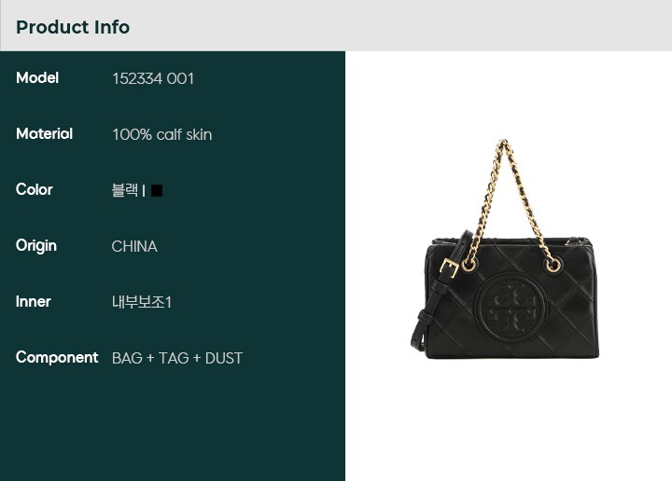The height and width of the screenshot is (481, 672).
Task: Click the Material label
Action: tap(44, 133)
